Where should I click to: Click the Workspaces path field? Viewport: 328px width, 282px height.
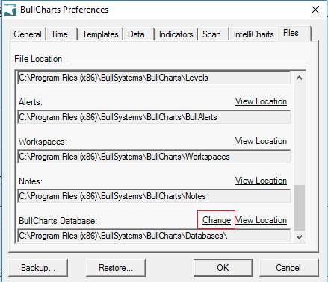tap(154, 157)
